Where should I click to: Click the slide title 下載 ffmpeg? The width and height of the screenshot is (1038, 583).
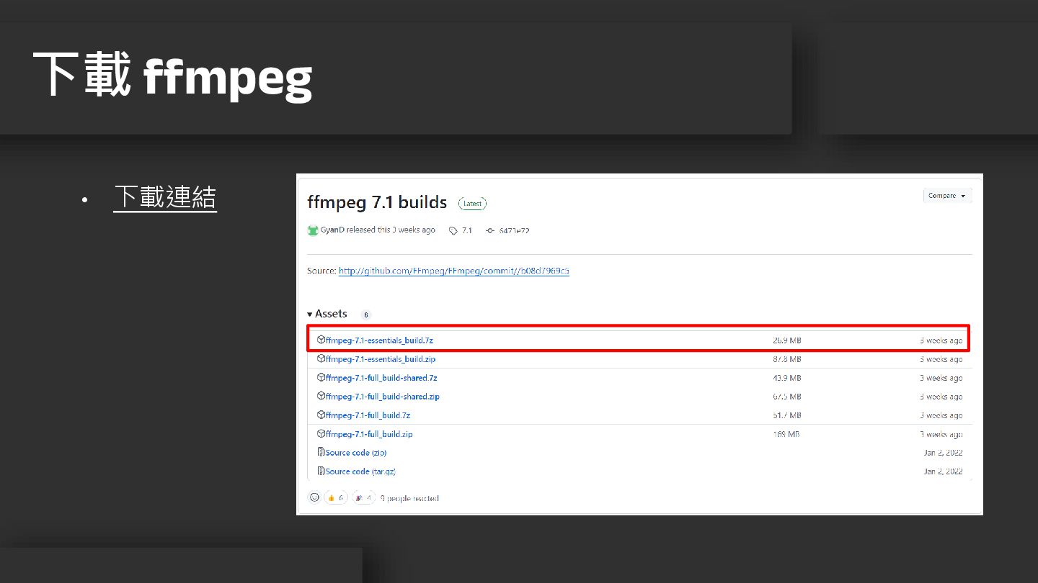[173, 75]
